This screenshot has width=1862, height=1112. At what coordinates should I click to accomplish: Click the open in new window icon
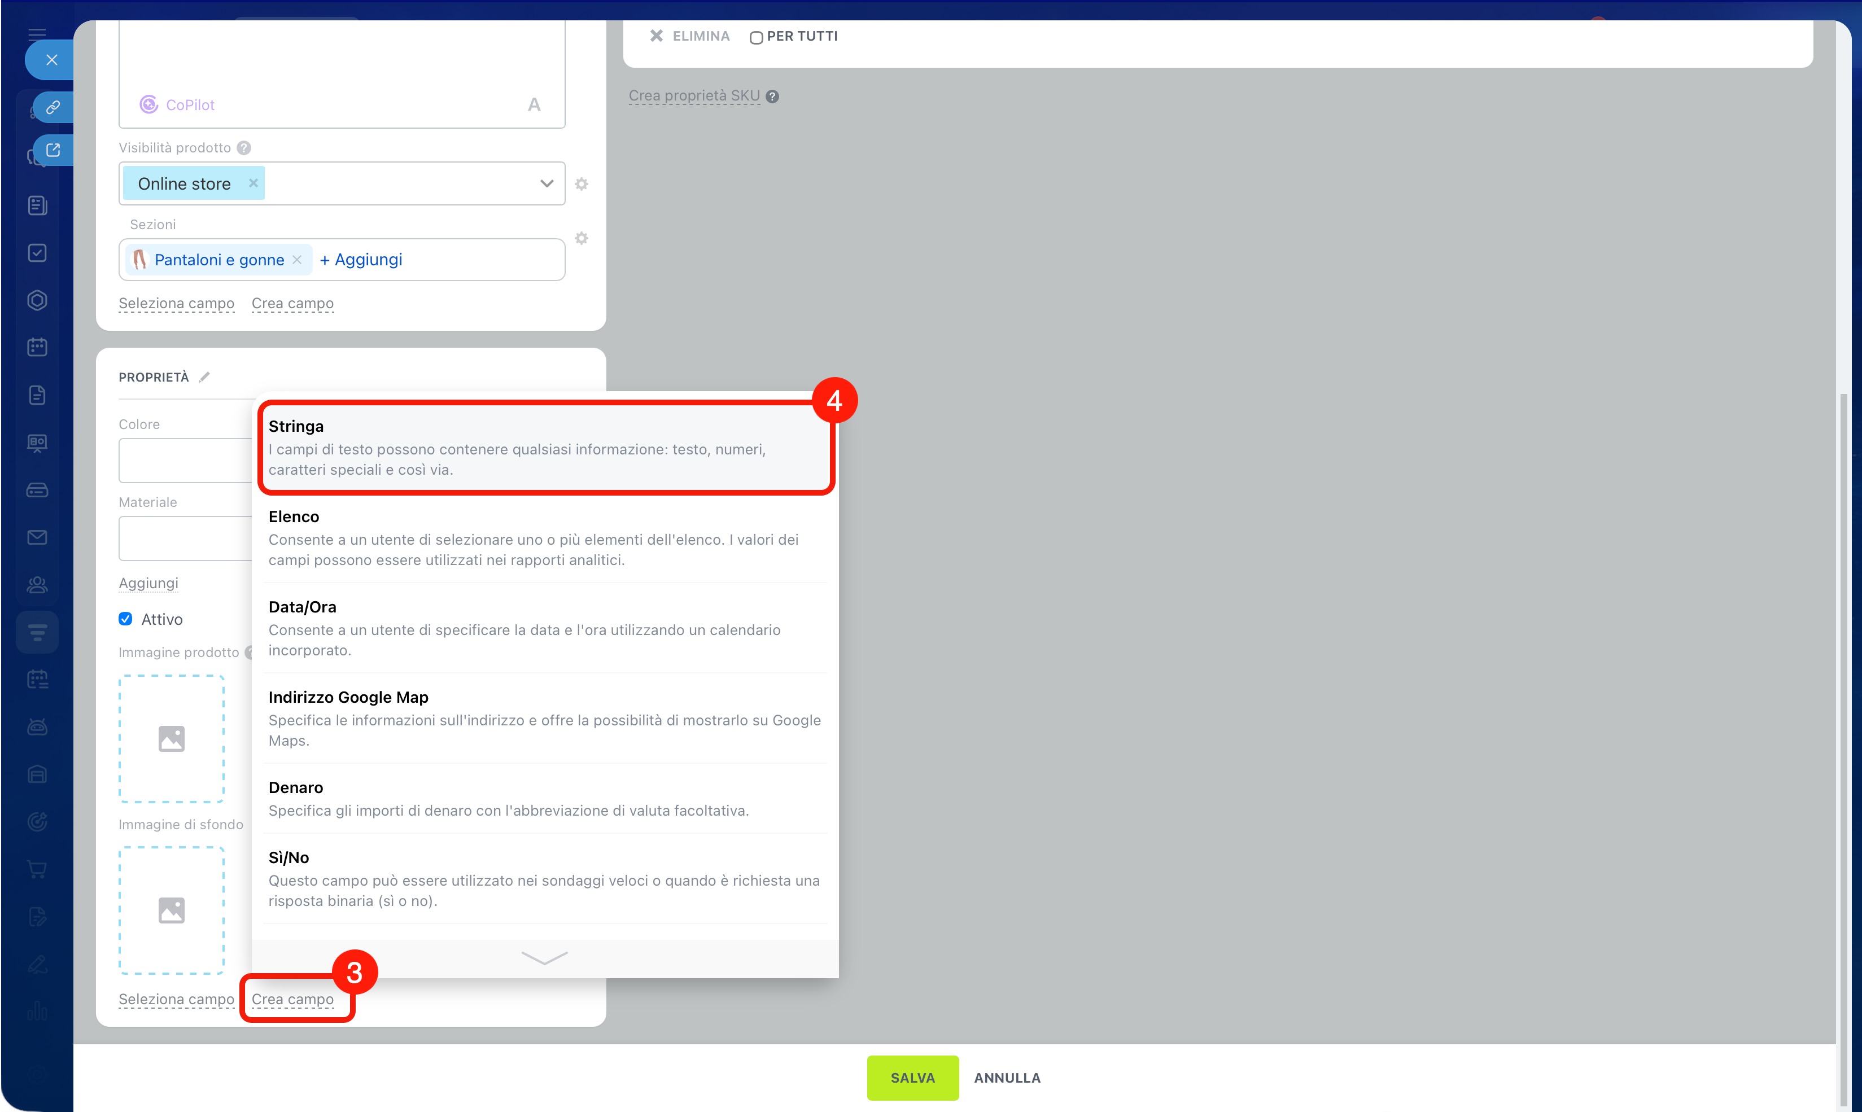[x=53, y=150]
